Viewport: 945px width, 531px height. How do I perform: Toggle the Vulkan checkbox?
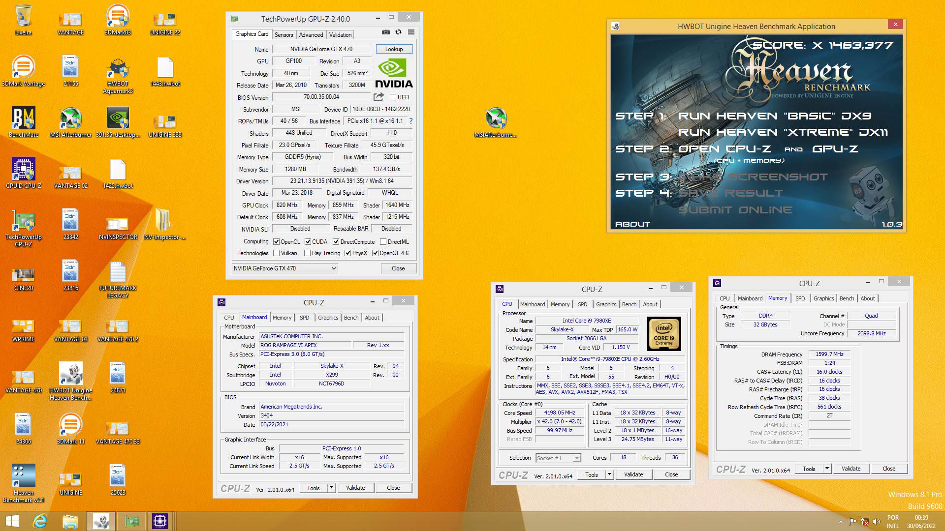[277, 253]
